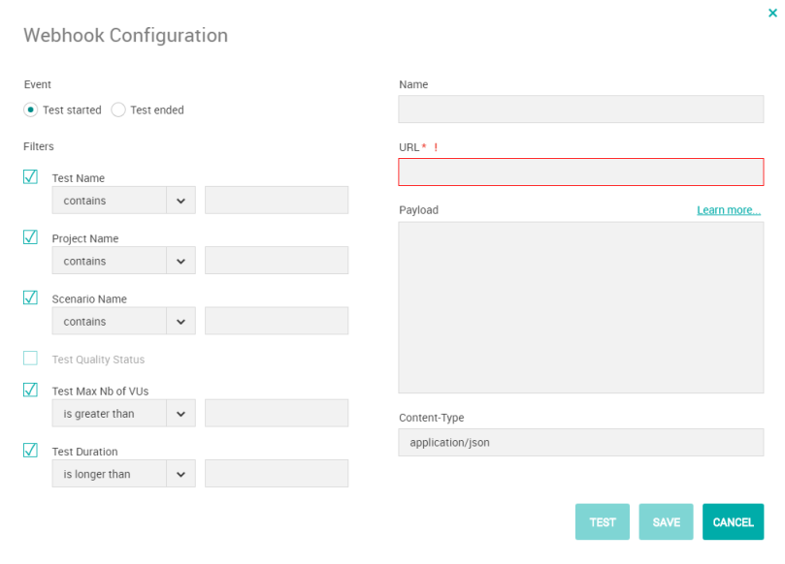Click the red error exclamation icon beside URL

pos(434,147)
